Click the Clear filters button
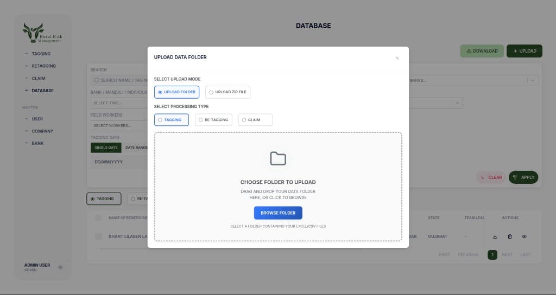Viewport: 556px width, 295px height. (x=491, y=177)
